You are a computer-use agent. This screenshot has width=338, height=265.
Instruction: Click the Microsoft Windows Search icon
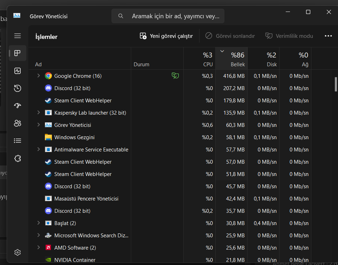click(x=48, y=236)
